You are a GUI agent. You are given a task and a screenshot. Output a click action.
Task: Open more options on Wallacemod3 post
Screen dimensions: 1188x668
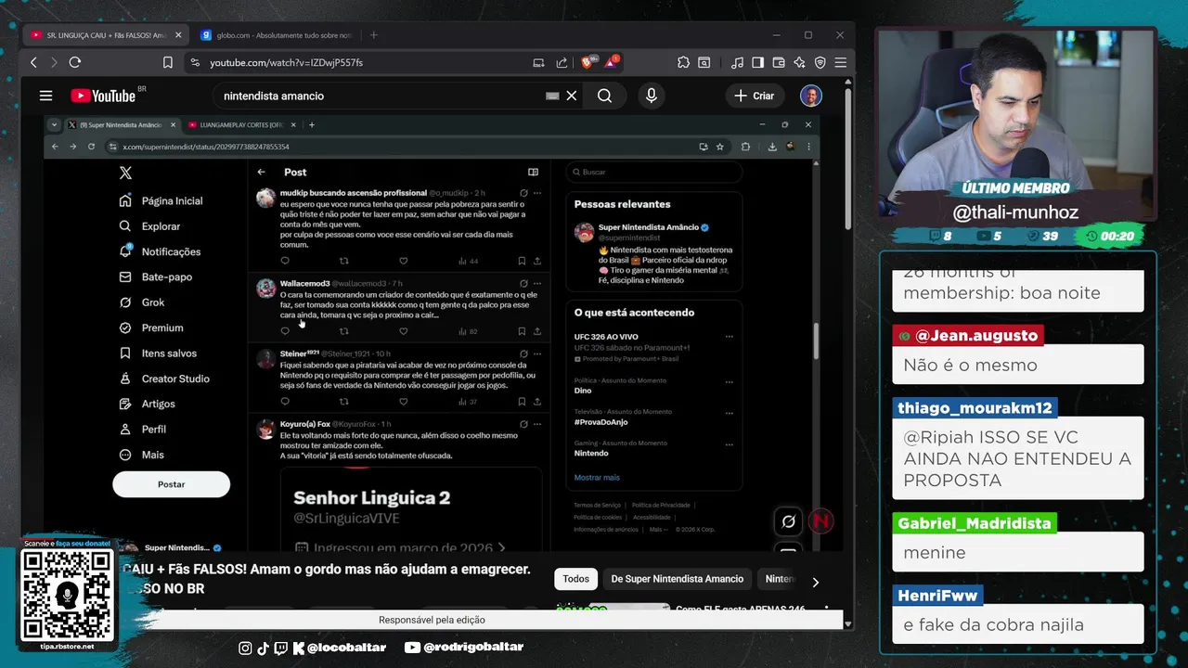coord(536,283)
